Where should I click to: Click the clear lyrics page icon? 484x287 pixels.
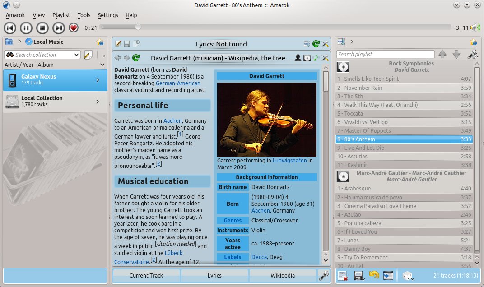click(136, 43)
